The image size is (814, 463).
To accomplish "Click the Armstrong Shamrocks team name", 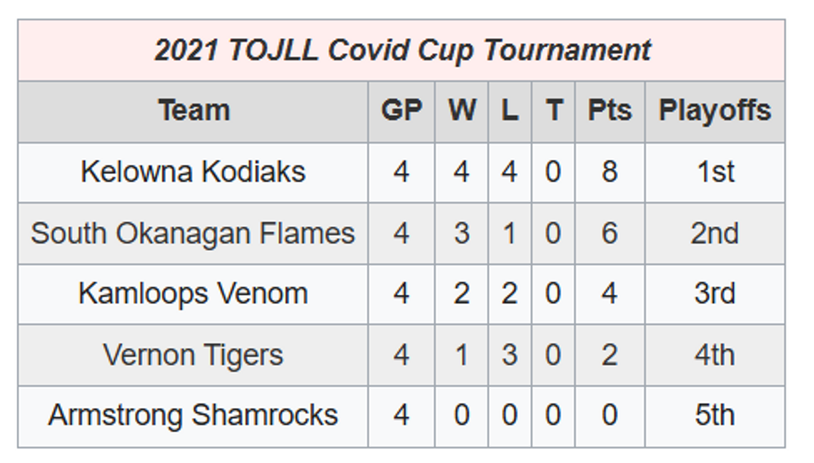I will 193,416.
